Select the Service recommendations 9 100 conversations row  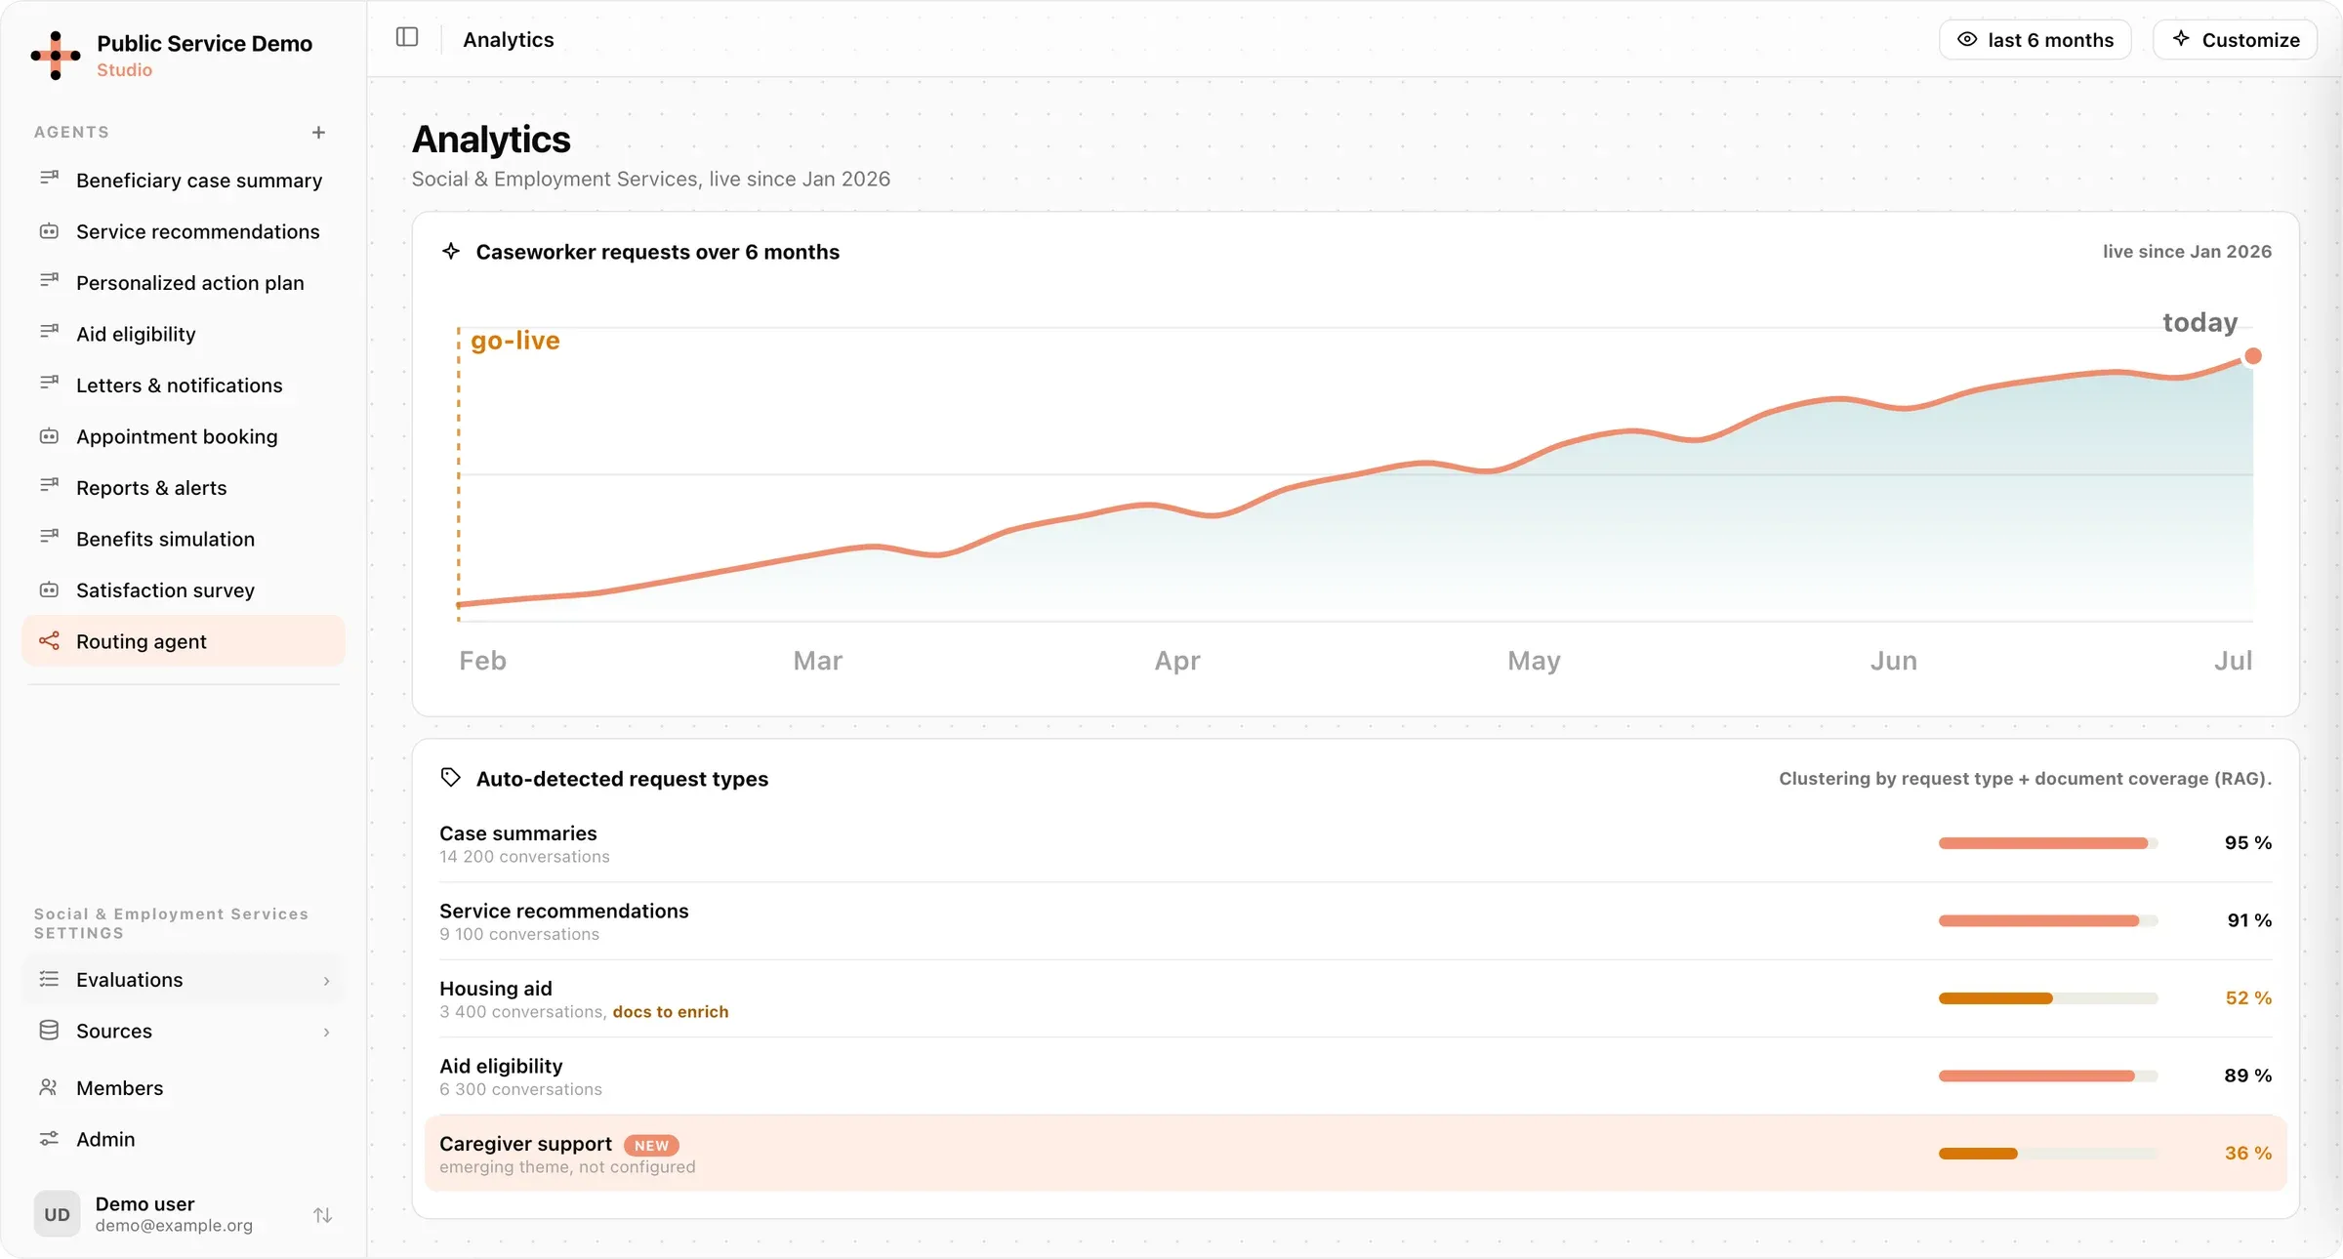[x=1355, y=920]
